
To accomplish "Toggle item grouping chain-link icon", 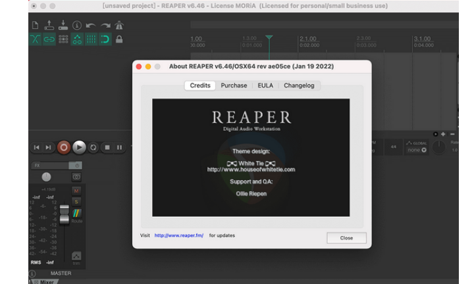I will [x=49, y=39].
